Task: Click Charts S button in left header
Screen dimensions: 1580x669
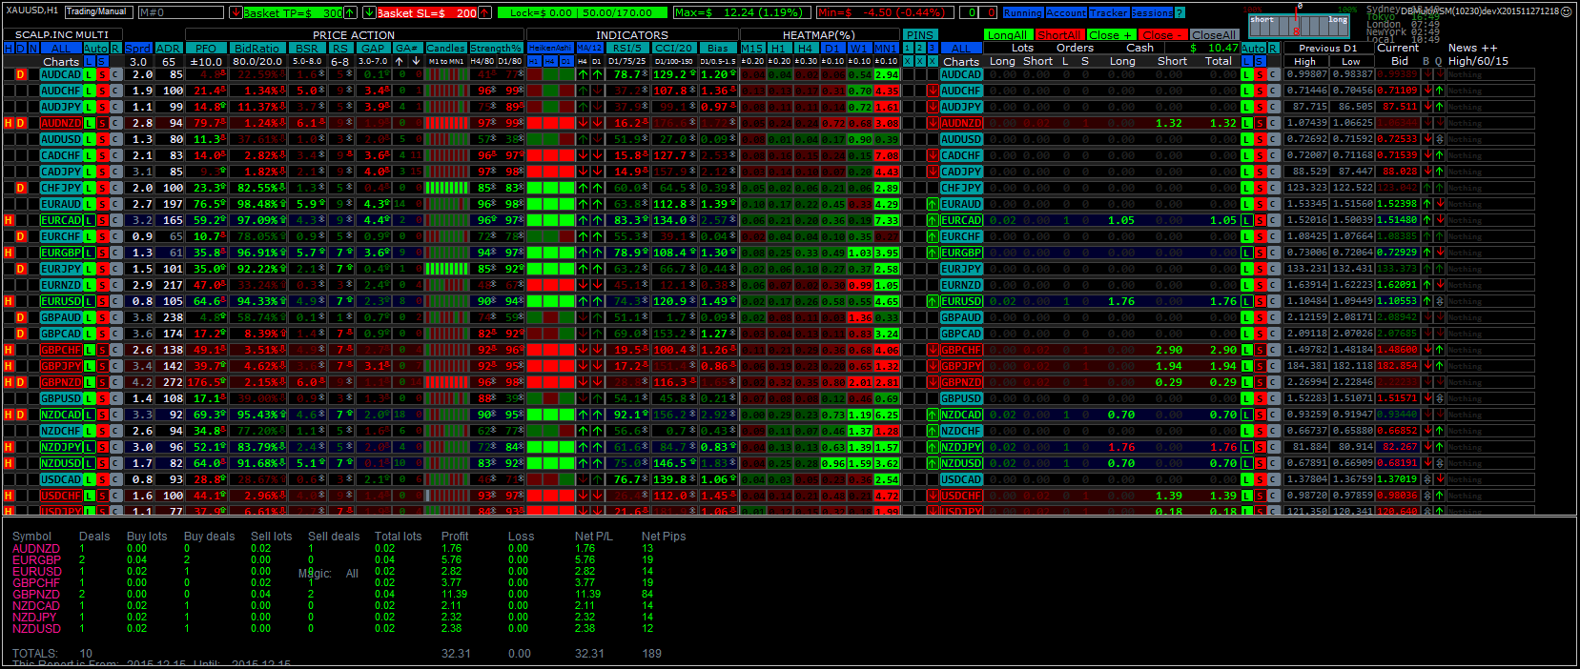Action: [x=102, y=61]
